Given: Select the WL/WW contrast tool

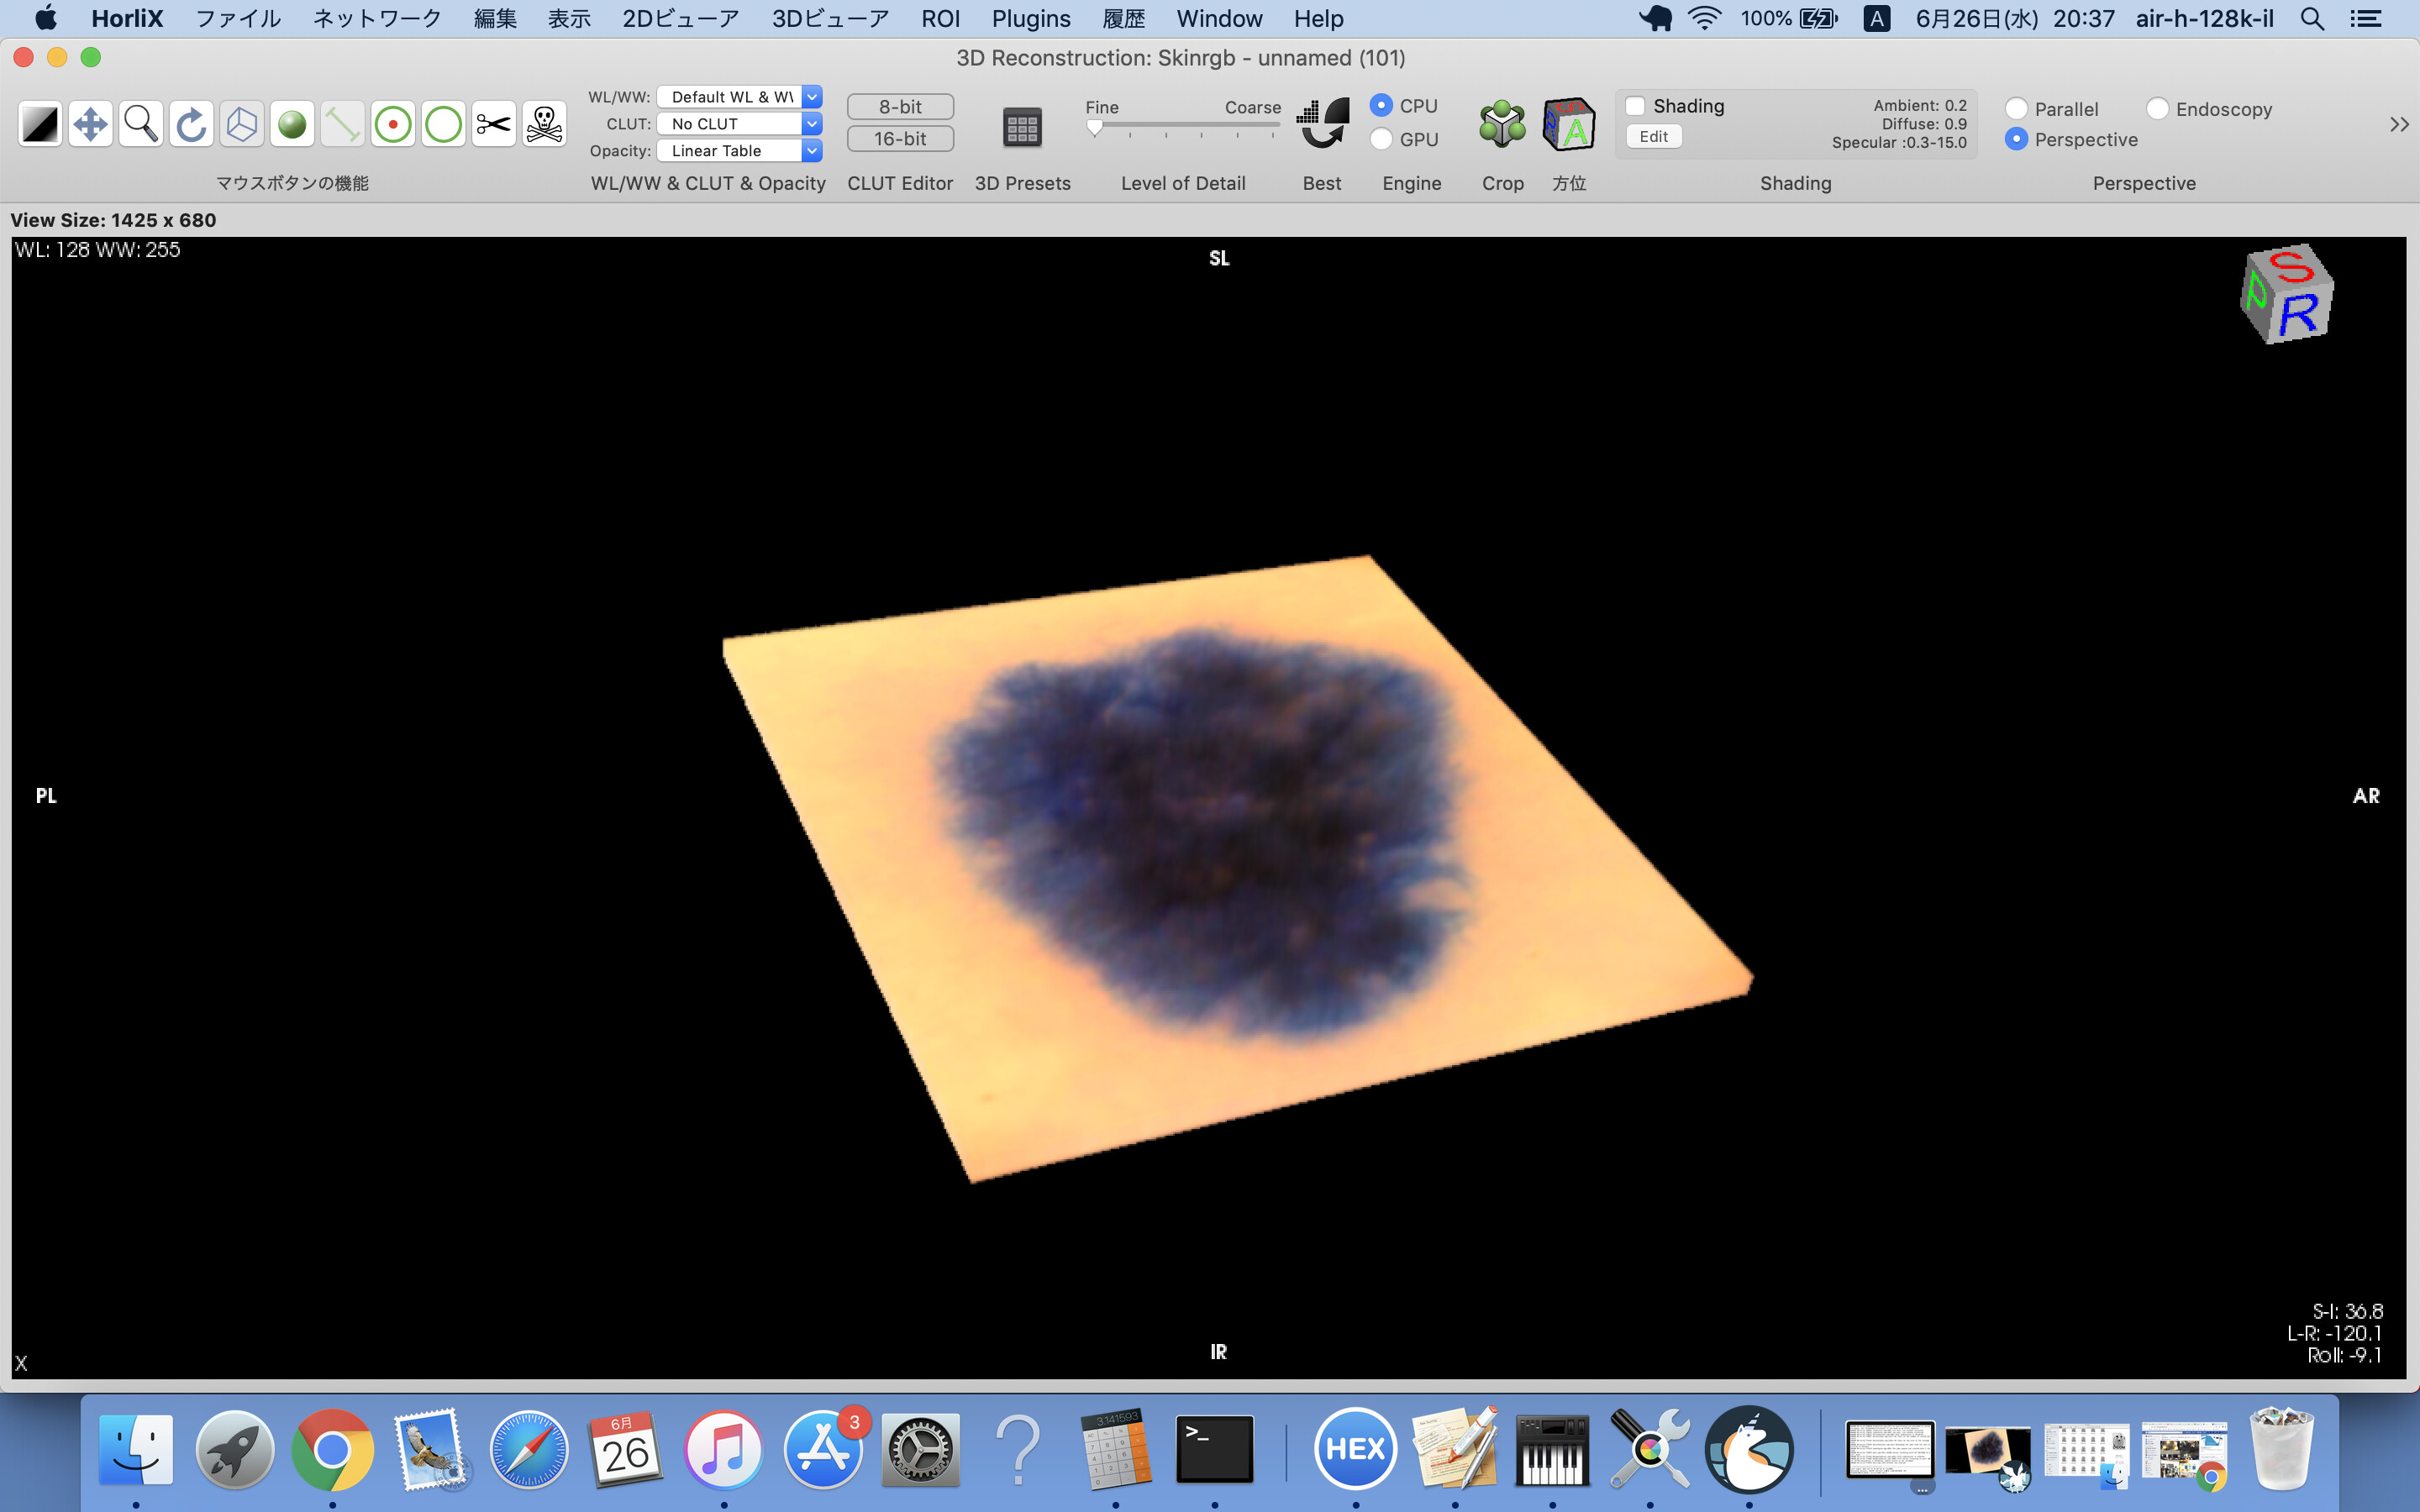Looking at the screenshot, I should [x=40, y=125].
